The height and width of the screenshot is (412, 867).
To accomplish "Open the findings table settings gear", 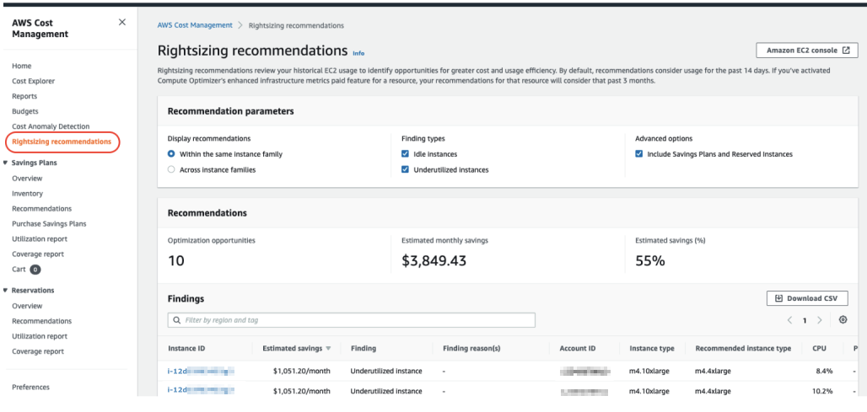I will [x=843, y=320].
